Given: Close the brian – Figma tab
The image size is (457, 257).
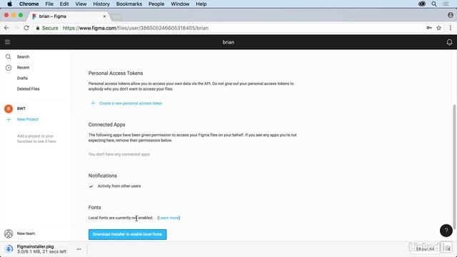Looking at the screenshot, I should point(104,16).
